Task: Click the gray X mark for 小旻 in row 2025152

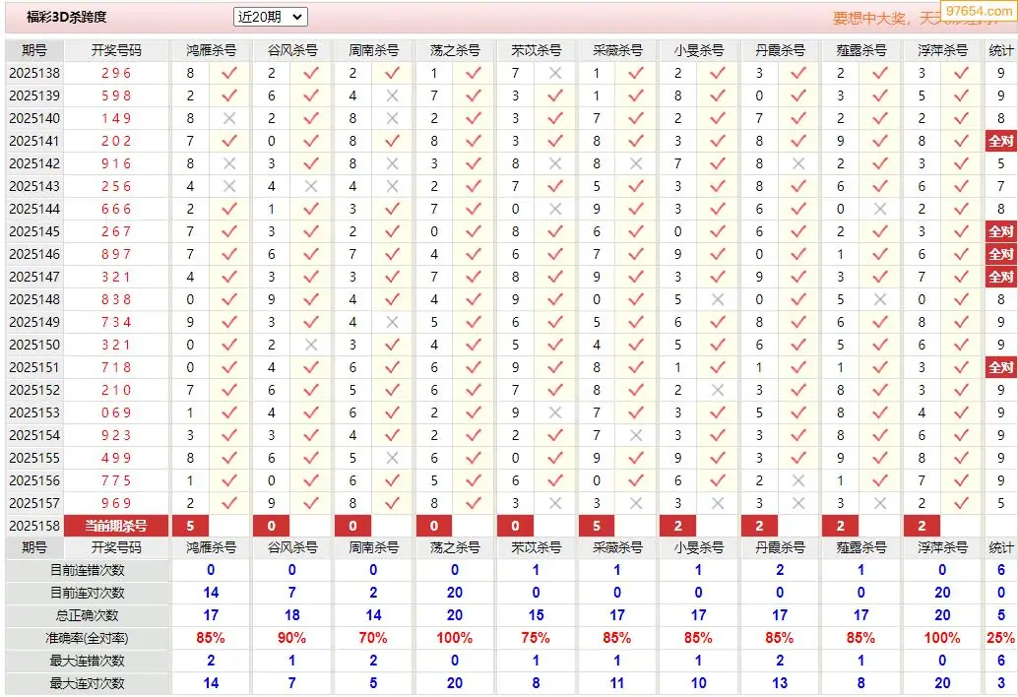Action: (x=718, y=390)
